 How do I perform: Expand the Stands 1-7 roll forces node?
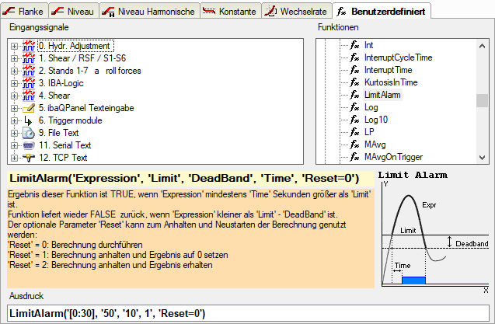[14, 71]
